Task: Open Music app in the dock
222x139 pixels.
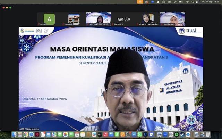Action: click(105, 134)
